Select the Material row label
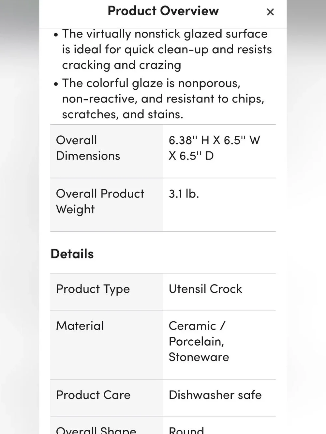 click(x=80, y=326)
